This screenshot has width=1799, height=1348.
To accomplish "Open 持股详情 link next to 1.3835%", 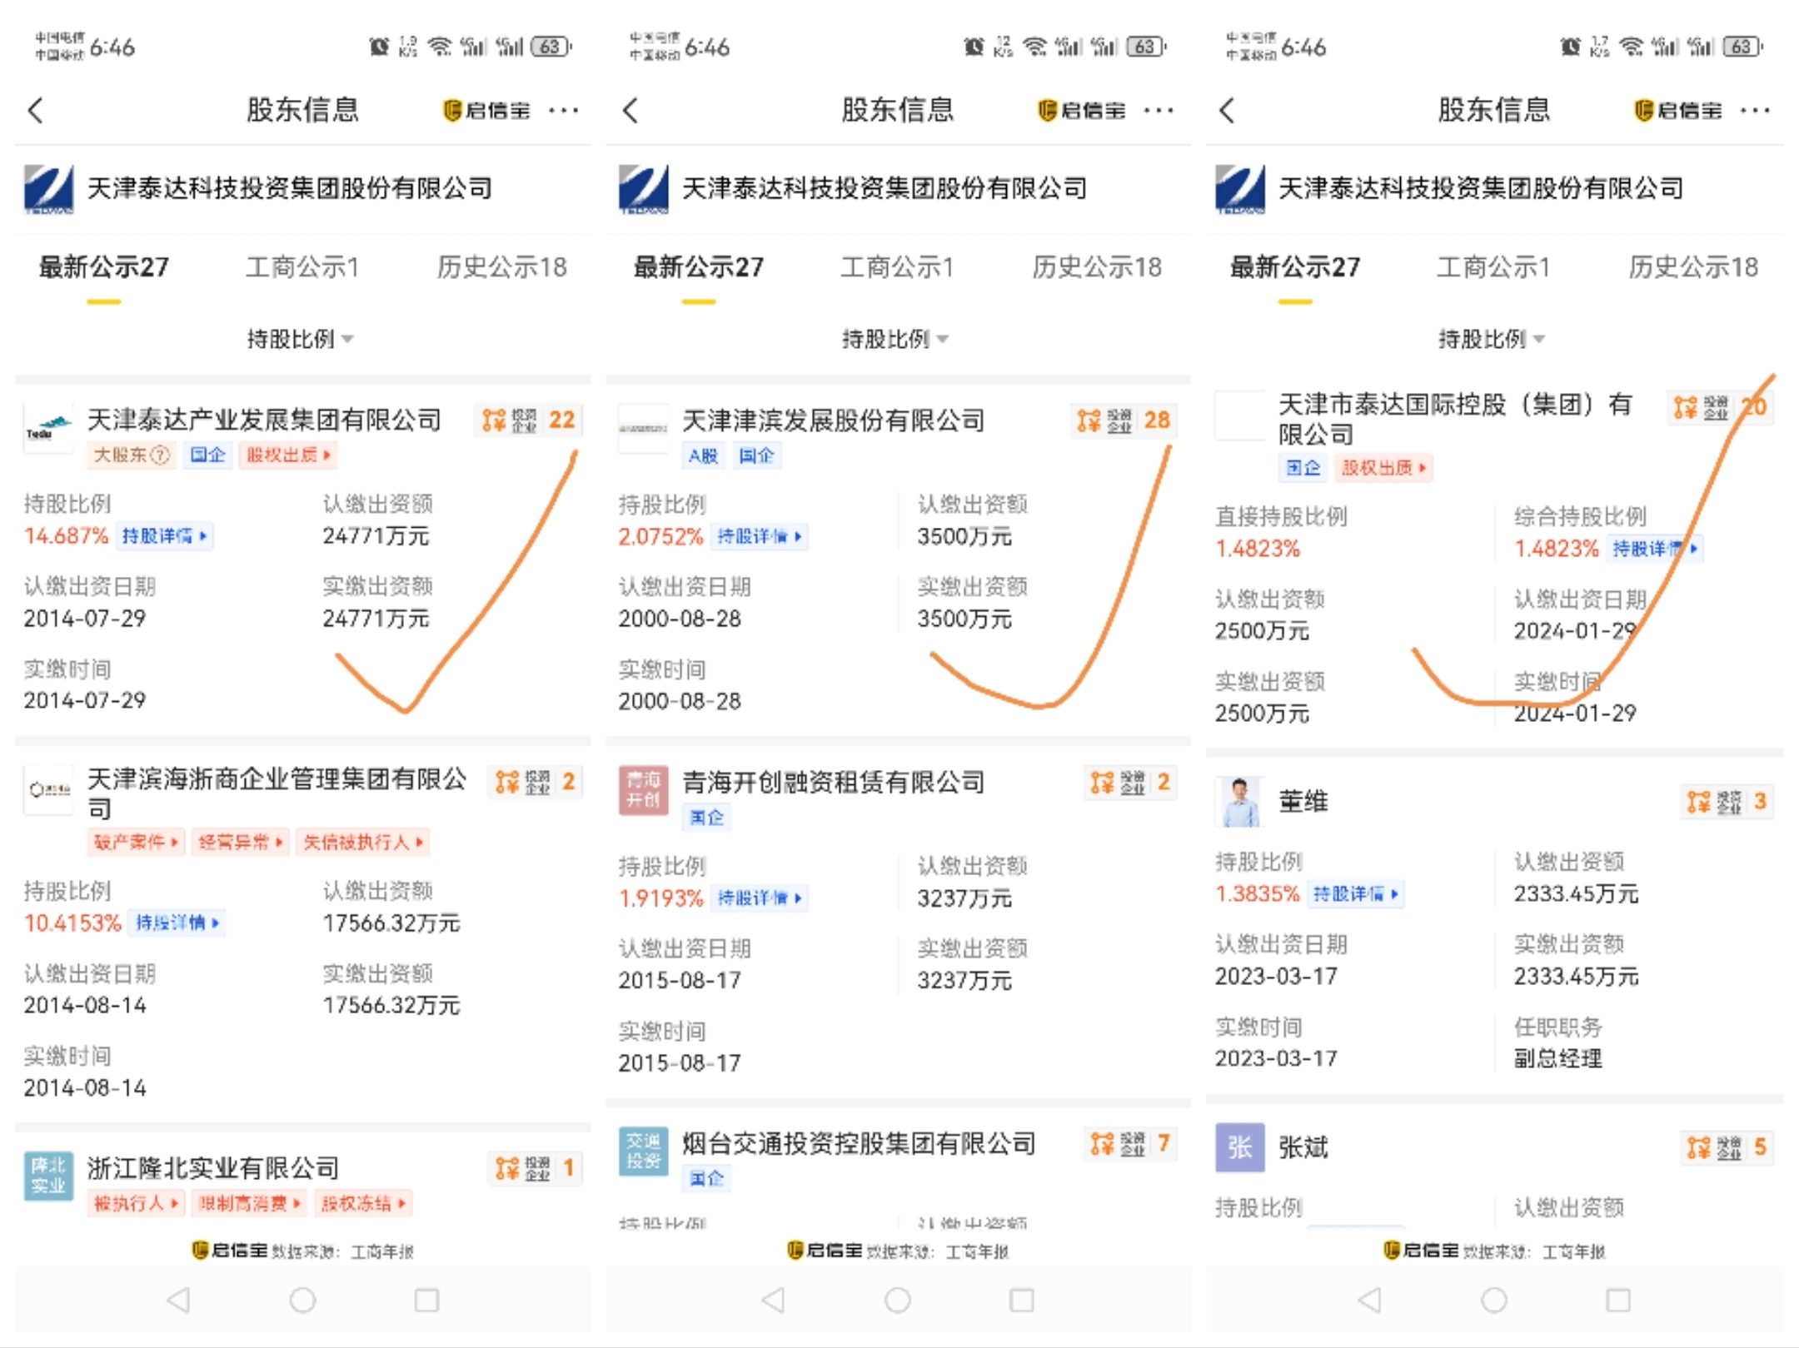I will [1355, 894].
